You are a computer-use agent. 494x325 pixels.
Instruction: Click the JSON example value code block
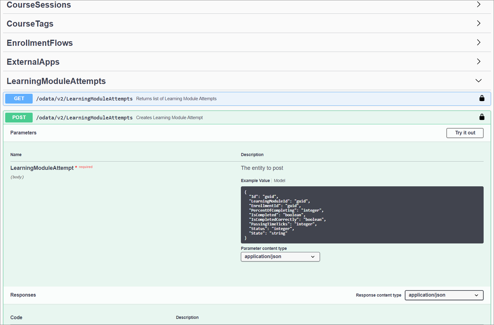point(362,215)
